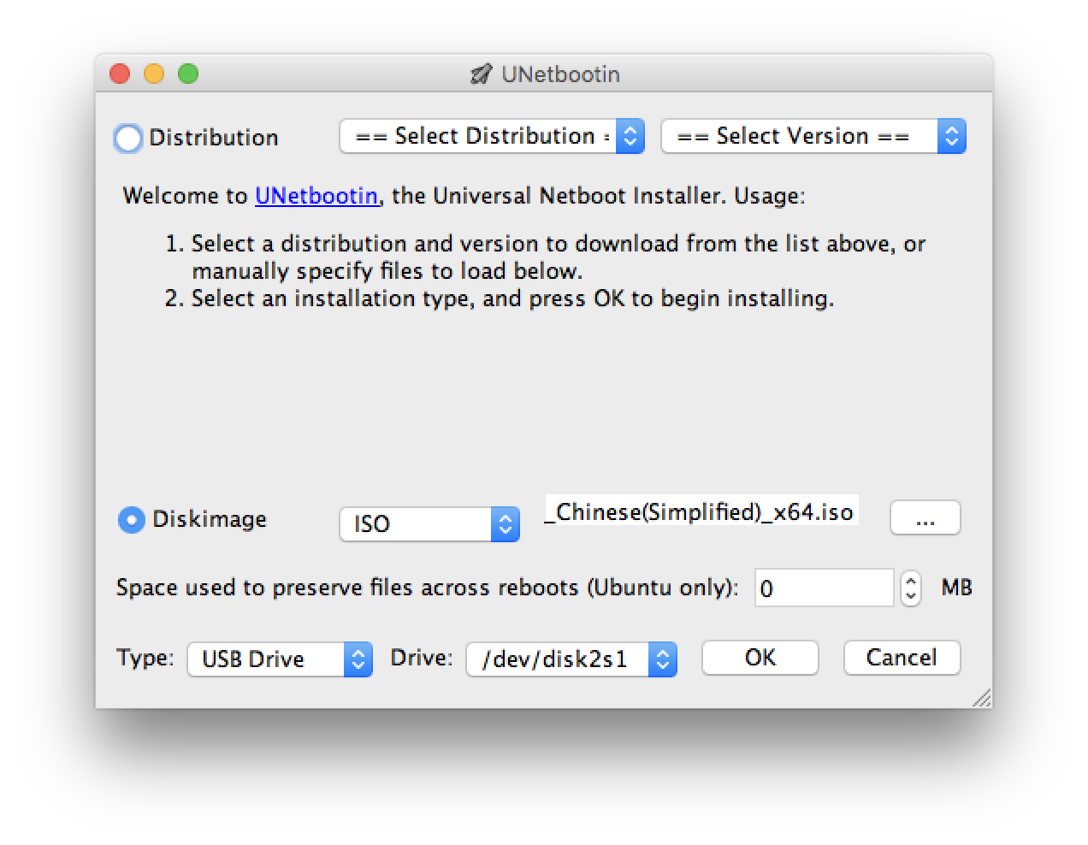This screenshot has height=845, width=1088.
Task: Click the window resize grip in the corner
Action: coord(983,699)
